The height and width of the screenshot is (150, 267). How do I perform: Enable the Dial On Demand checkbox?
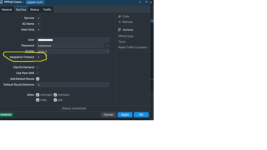38,67
